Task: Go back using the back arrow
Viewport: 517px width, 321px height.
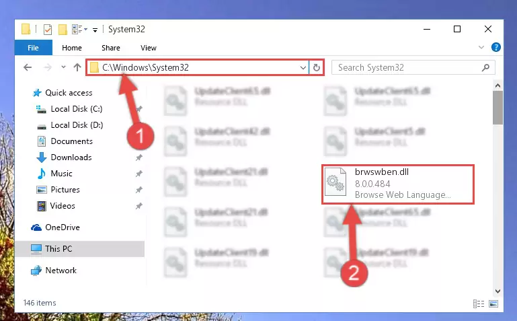Action: pyautogui.click(x=28, y=67)
